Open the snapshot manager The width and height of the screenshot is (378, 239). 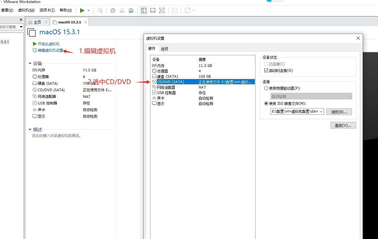[131, 10]
